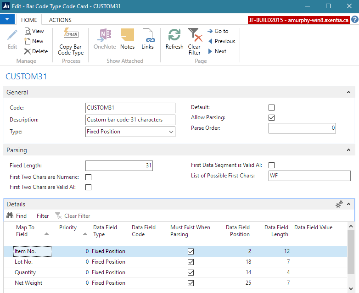The height and width of the screenshot is (293, 359).
Task: Open the Notes attachment icon
Action: [127, 35]
